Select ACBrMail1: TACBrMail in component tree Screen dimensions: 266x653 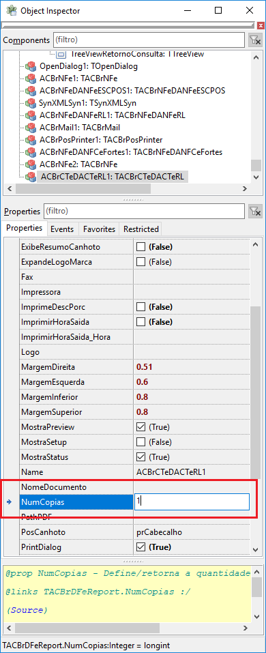coord(80,128)
